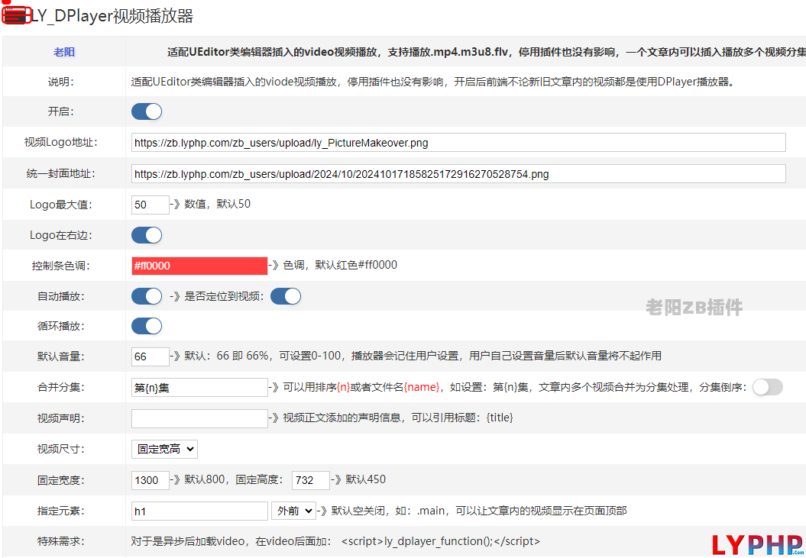This screenshot has height=558, width=806.
Task: Click the 默认音量 volume input field
Action: point(151,356)
